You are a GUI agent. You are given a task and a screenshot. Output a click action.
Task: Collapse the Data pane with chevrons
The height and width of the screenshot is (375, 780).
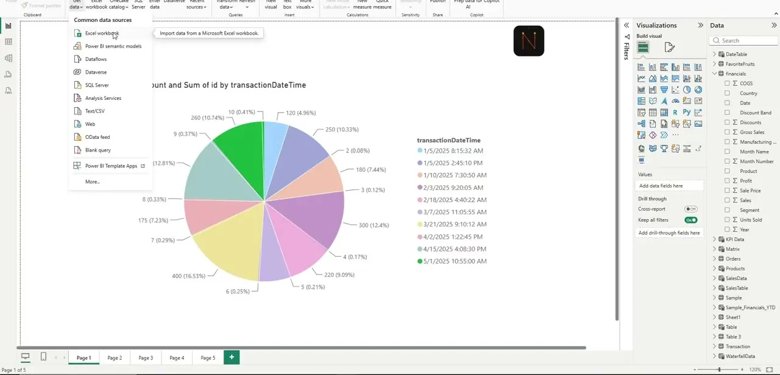pyautogui.click(x=774, y=26)
